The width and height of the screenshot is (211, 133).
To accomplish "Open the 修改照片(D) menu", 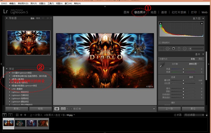I will click(x=23, y=4).
